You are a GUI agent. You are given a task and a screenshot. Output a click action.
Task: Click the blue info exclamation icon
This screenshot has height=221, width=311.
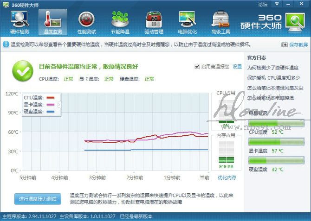(6, 44)
